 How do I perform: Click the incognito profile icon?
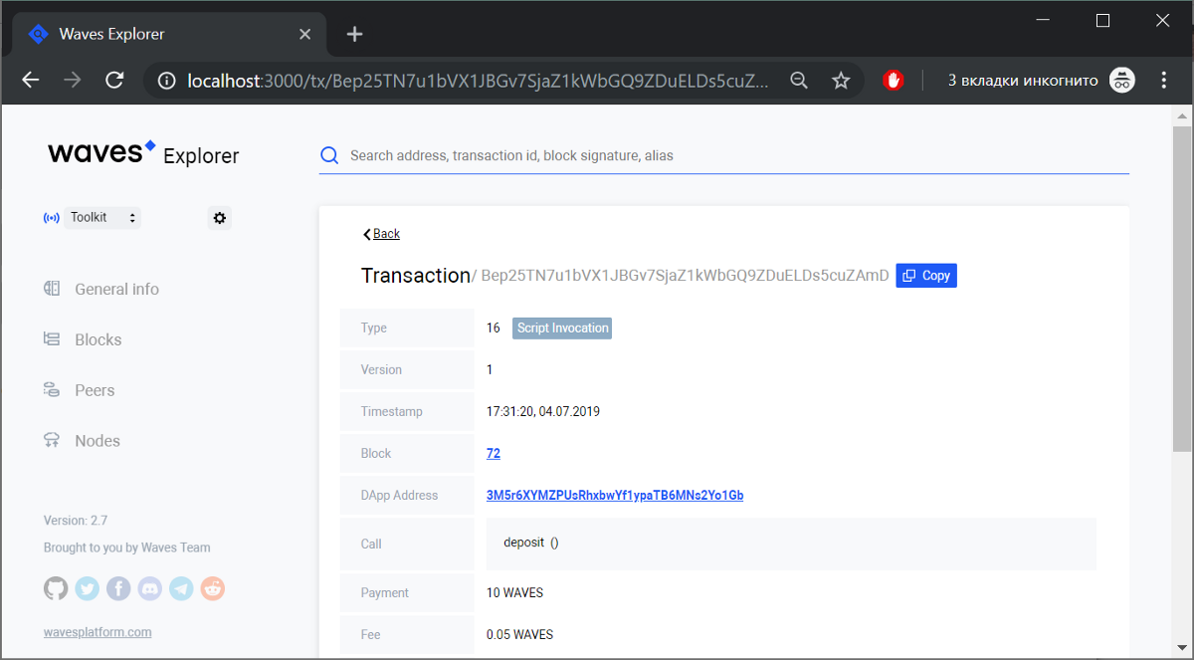click(1121, 80)
